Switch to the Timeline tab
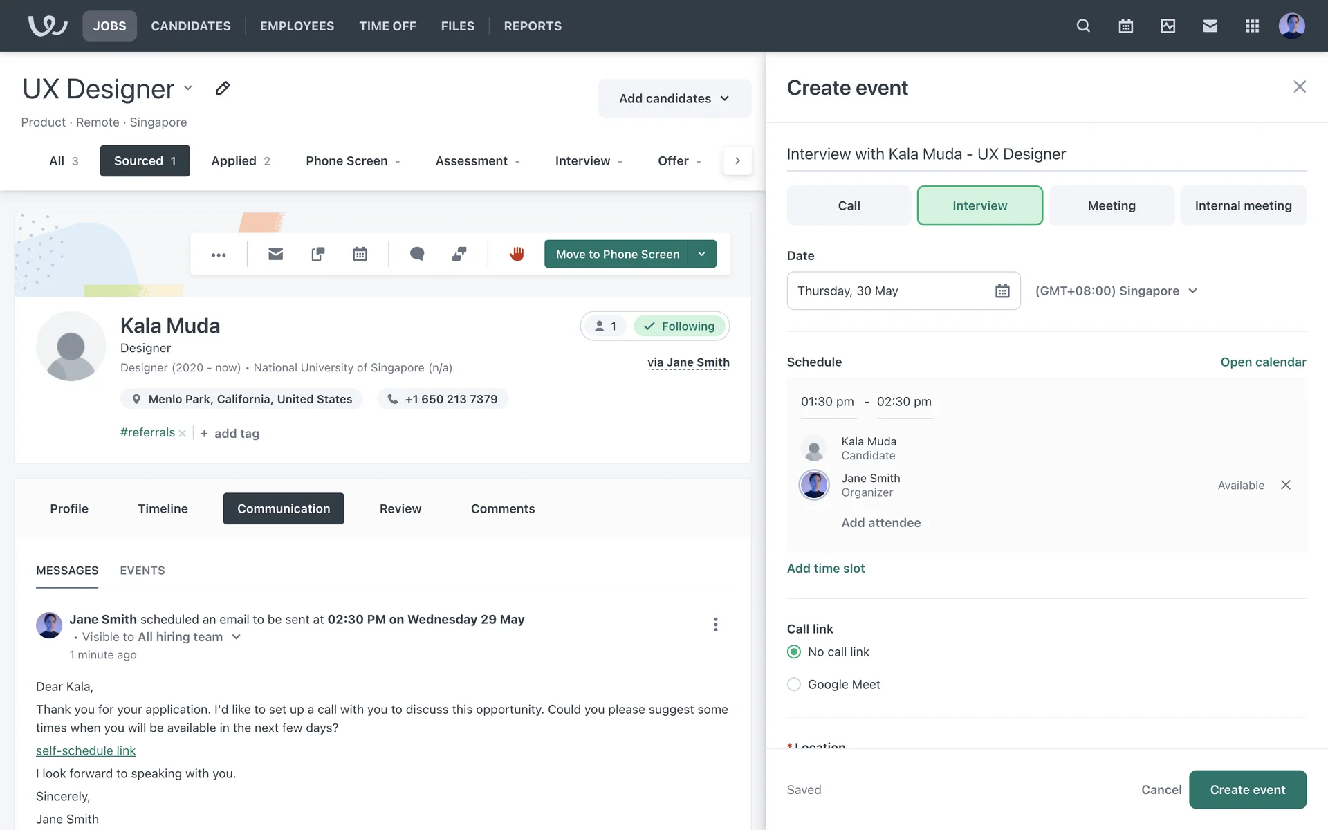Screen dimensions: 1328x830 tap(163, 508)
